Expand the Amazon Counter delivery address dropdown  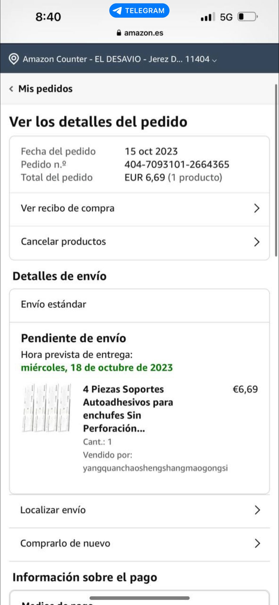[214, 60]
